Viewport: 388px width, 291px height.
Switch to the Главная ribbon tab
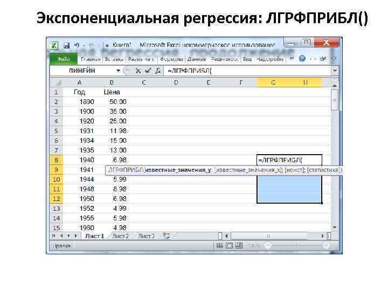pos(91,59)
